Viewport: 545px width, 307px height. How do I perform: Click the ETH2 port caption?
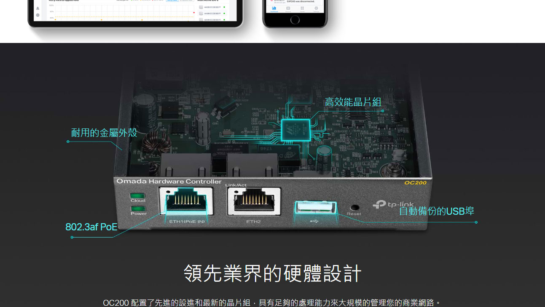tap(253, 221)
